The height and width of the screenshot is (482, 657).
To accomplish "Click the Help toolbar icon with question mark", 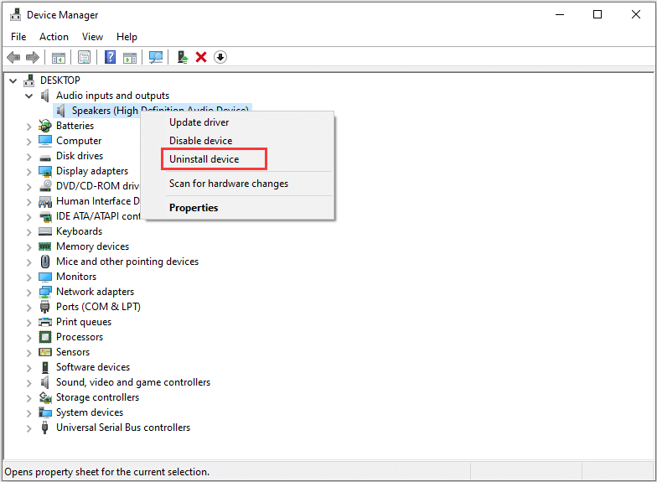I will 110,57.
